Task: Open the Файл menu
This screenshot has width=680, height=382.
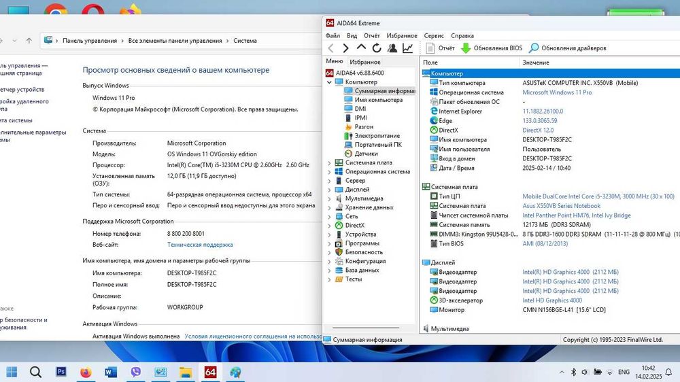Action: 333,35
